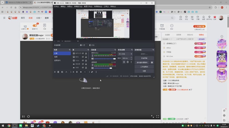
Task: Open 设置 settings button in controls panel
Action: tap(144, 71)
